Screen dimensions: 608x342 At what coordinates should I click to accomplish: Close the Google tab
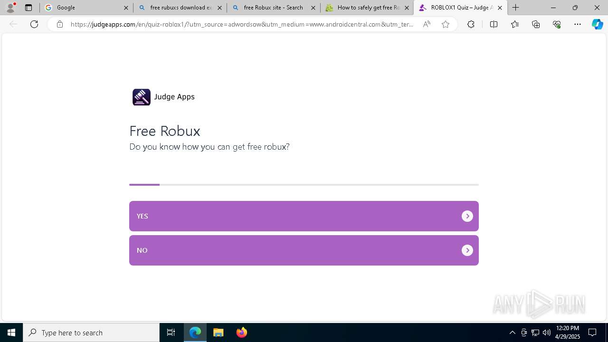tap(126, 8)
